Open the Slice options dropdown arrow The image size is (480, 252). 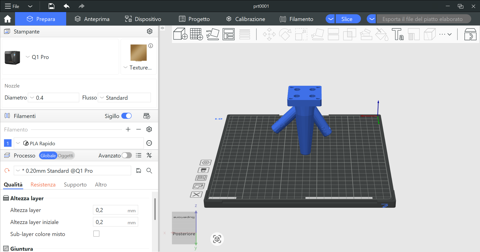tap(331, 19)
